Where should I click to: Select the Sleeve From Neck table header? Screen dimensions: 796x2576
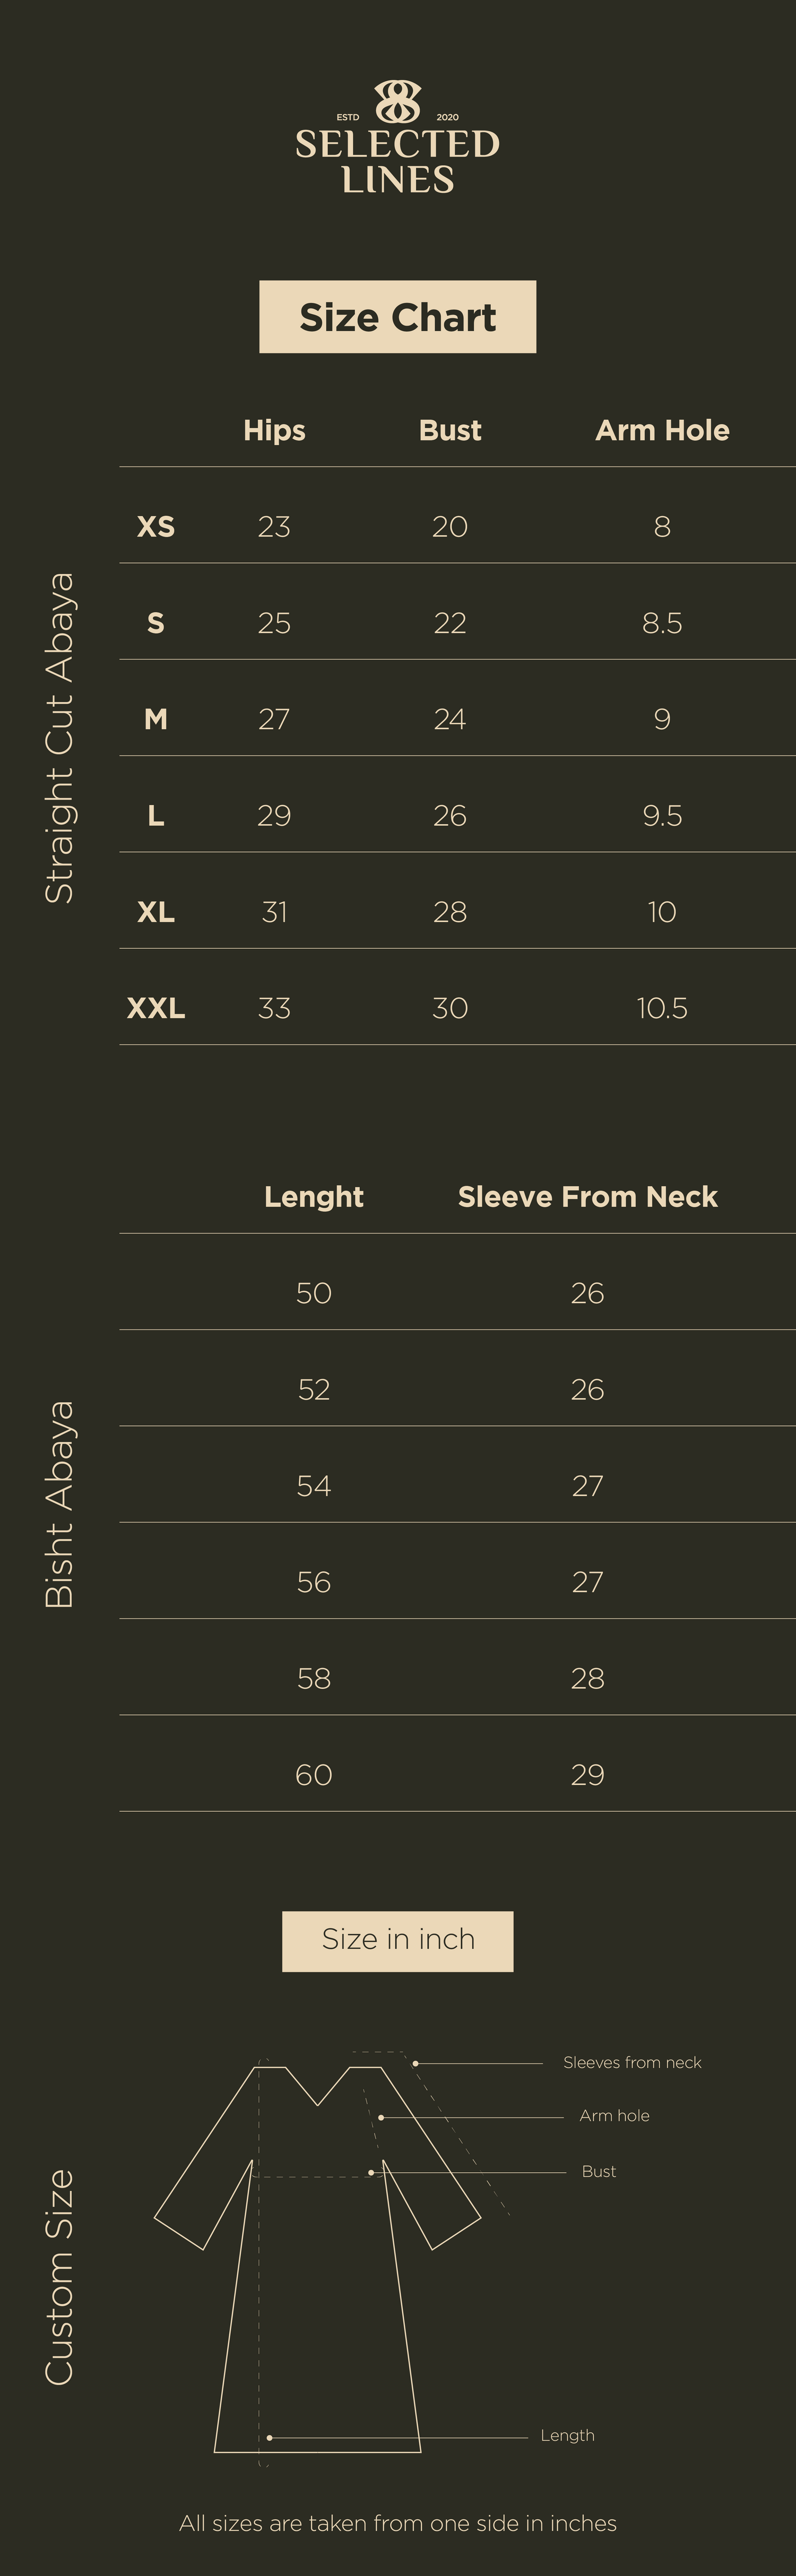587,1197
